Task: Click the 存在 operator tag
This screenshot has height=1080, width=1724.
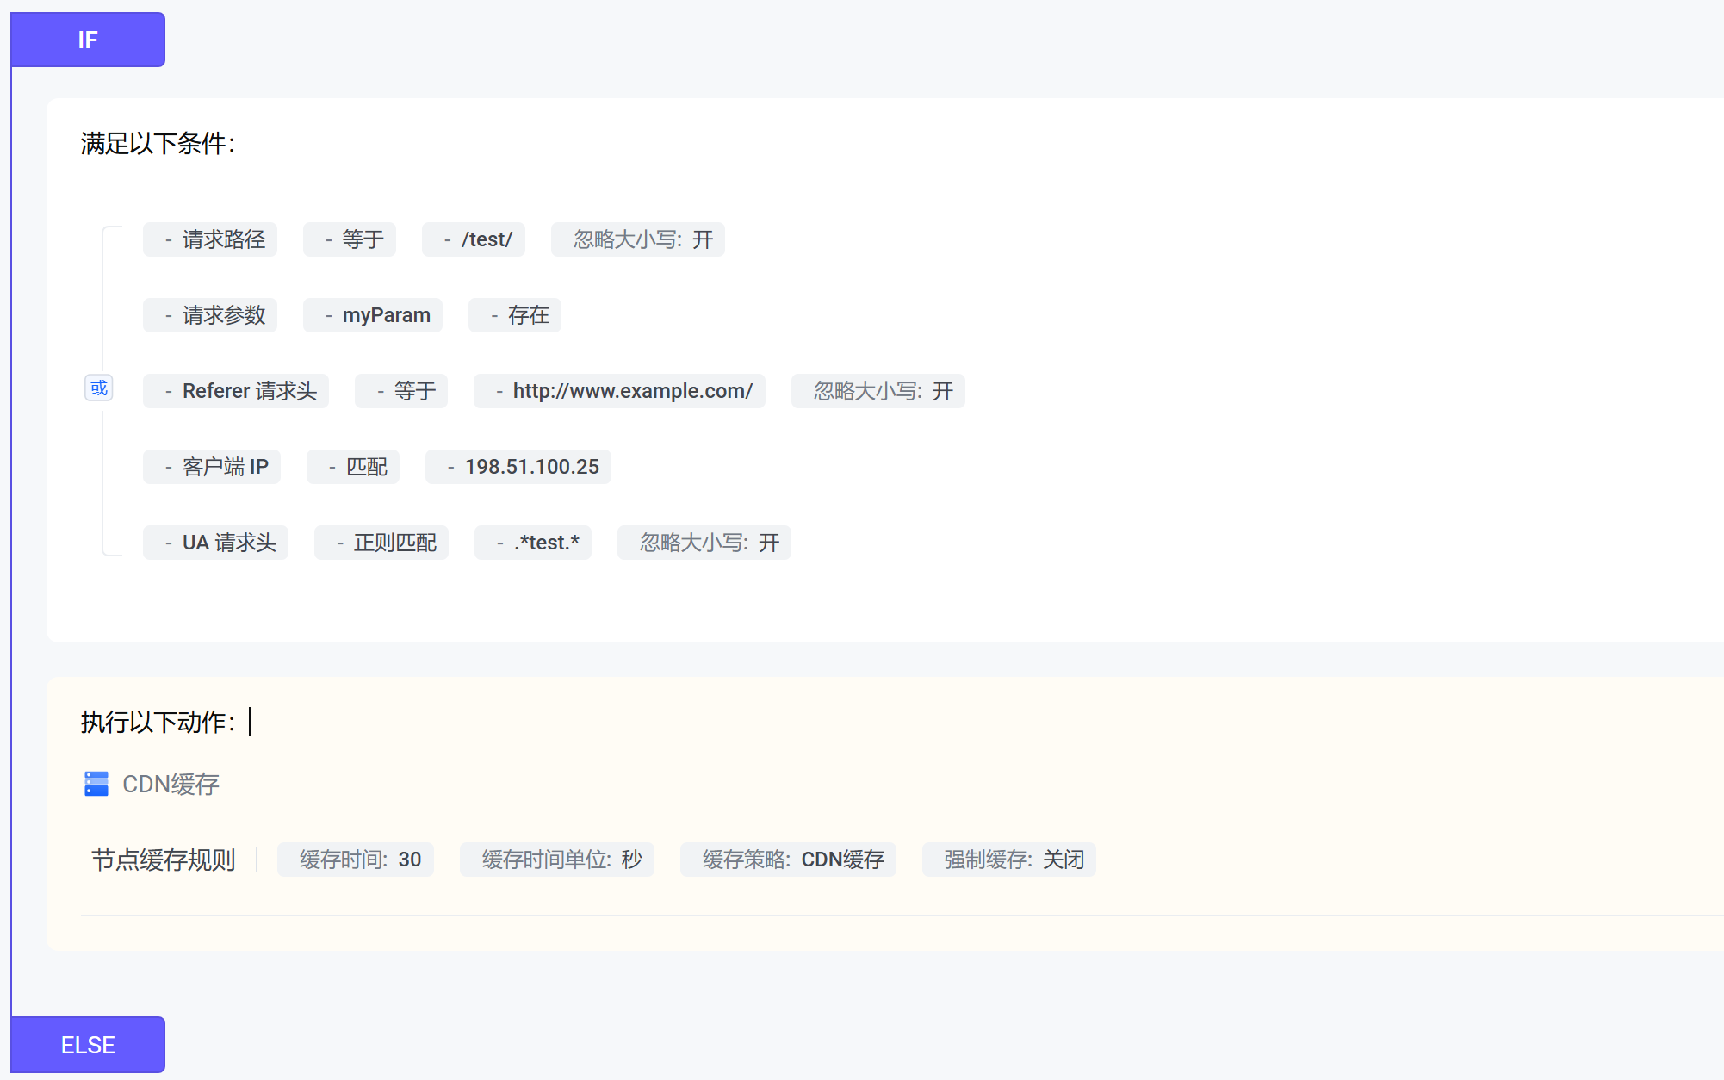Action: click(515, 315)
